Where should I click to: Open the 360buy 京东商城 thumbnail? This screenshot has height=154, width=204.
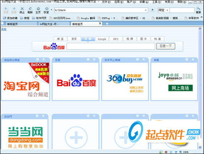coord(125,81)
